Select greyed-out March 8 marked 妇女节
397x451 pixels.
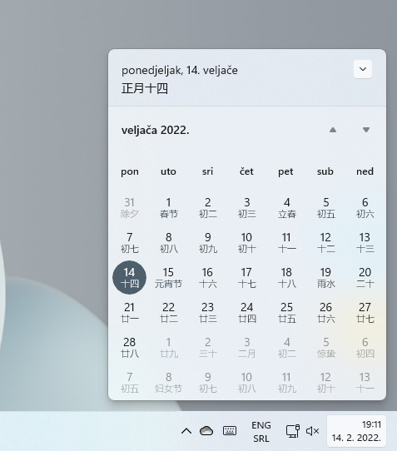(x=168, y=383)
